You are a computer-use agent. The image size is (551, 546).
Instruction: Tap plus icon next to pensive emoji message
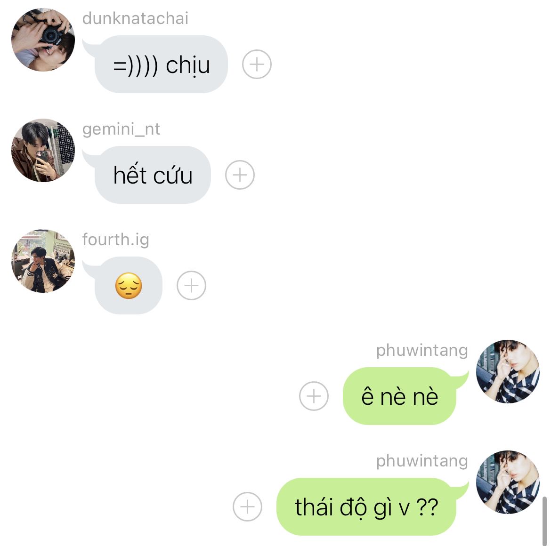point(191,285)
